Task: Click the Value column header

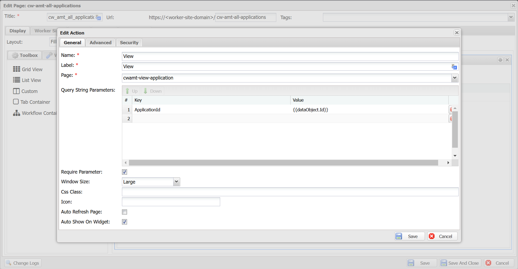Action: (369, 100)
